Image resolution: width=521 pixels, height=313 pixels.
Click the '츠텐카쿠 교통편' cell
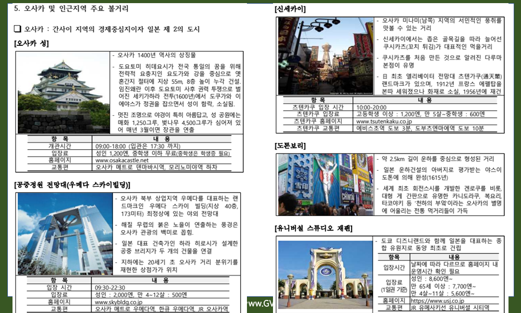318,128
